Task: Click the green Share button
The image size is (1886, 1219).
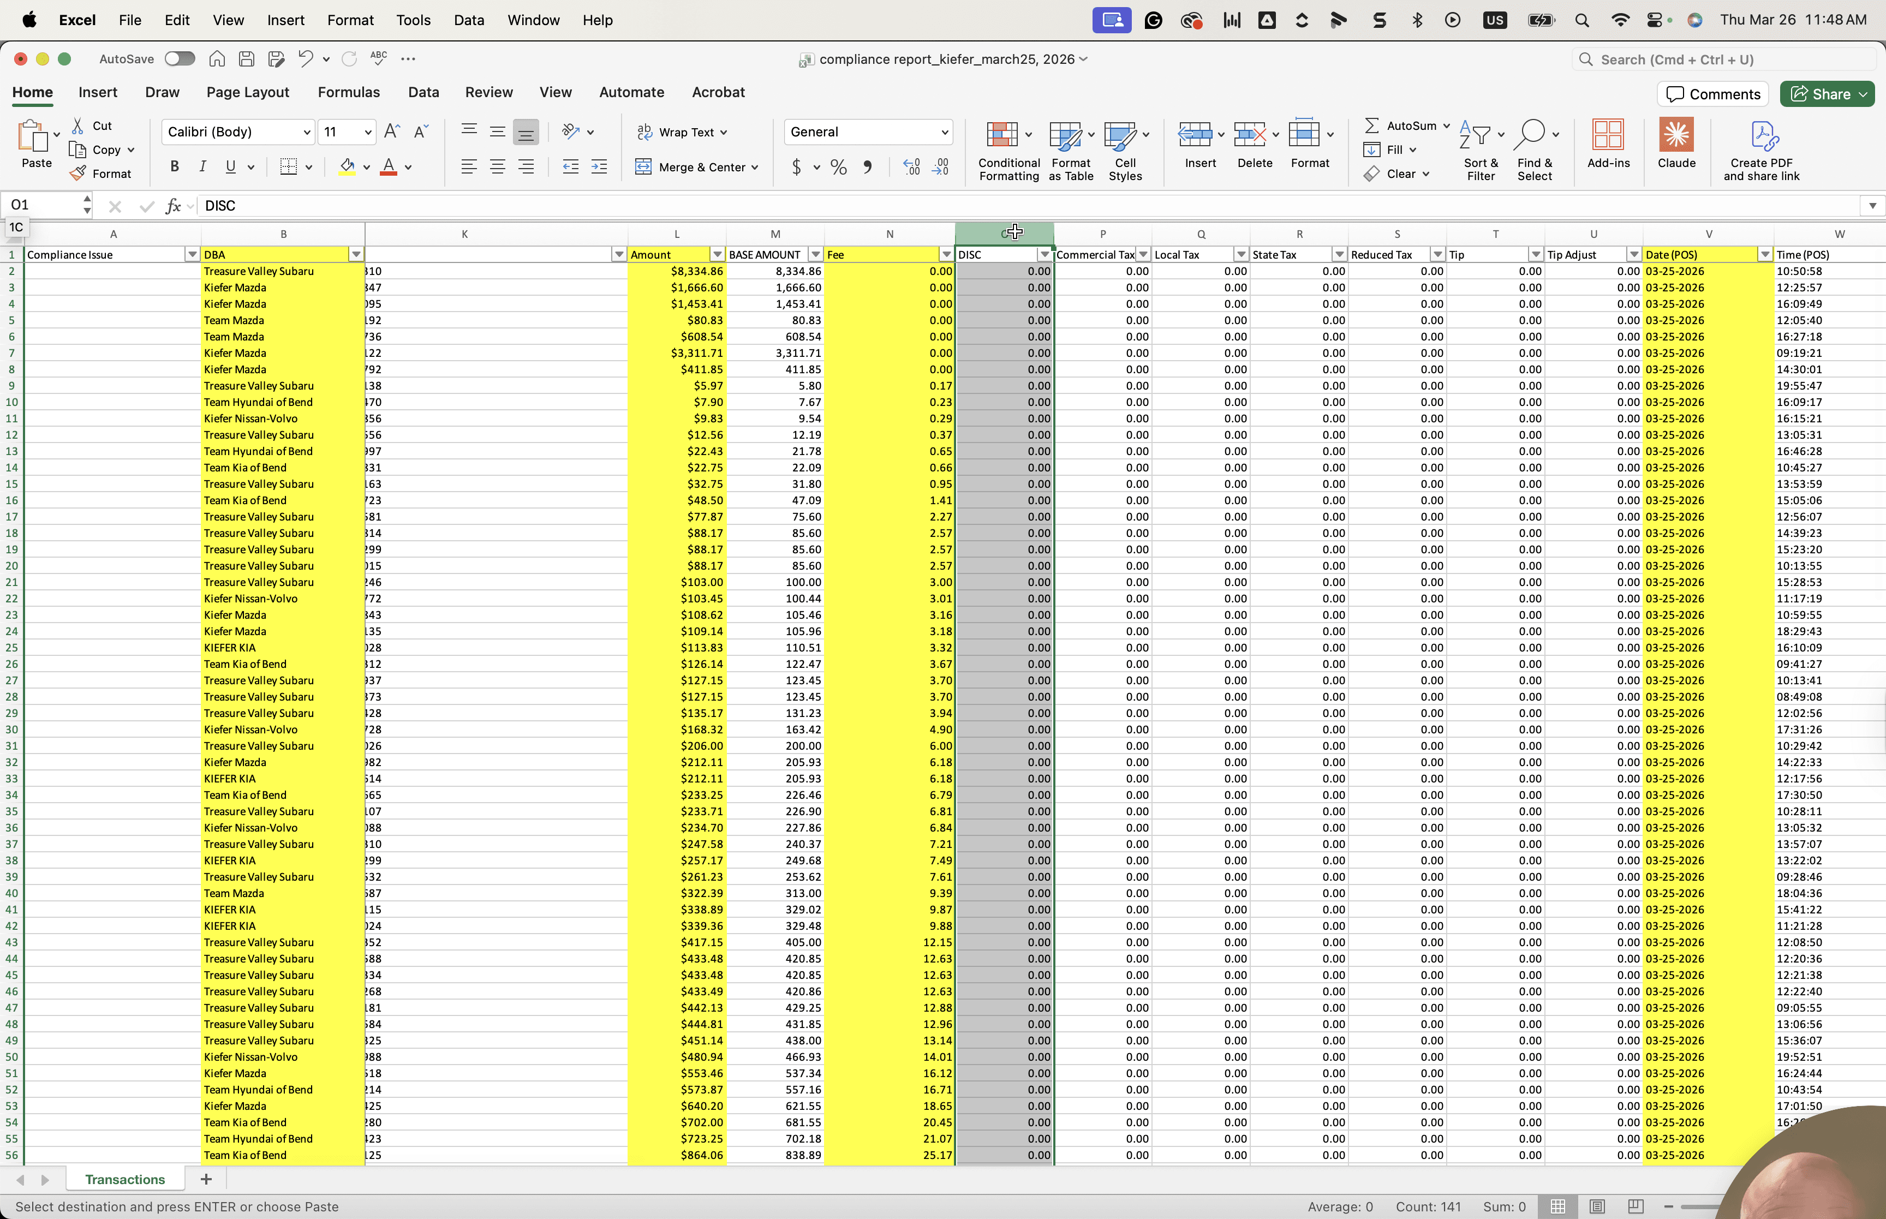Action: tap(1827, 94)
